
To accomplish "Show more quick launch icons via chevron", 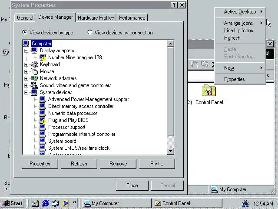I will tap(74, 202).
